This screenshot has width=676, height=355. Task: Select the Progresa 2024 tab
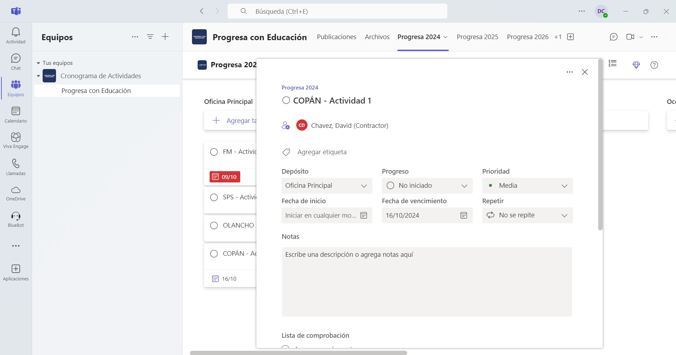click(419, 37)
